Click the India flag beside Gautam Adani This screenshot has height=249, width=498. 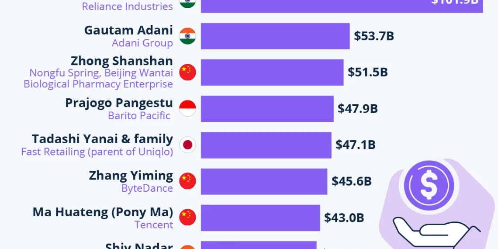click(188, 36)
